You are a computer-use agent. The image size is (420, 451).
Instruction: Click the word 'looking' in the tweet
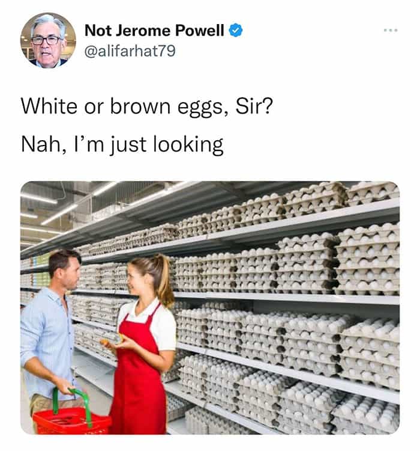(x=188, y=145)
